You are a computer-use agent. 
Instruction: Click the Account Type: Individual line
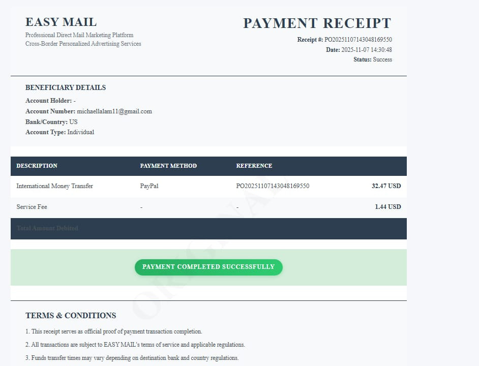click(x=60, y=132)
